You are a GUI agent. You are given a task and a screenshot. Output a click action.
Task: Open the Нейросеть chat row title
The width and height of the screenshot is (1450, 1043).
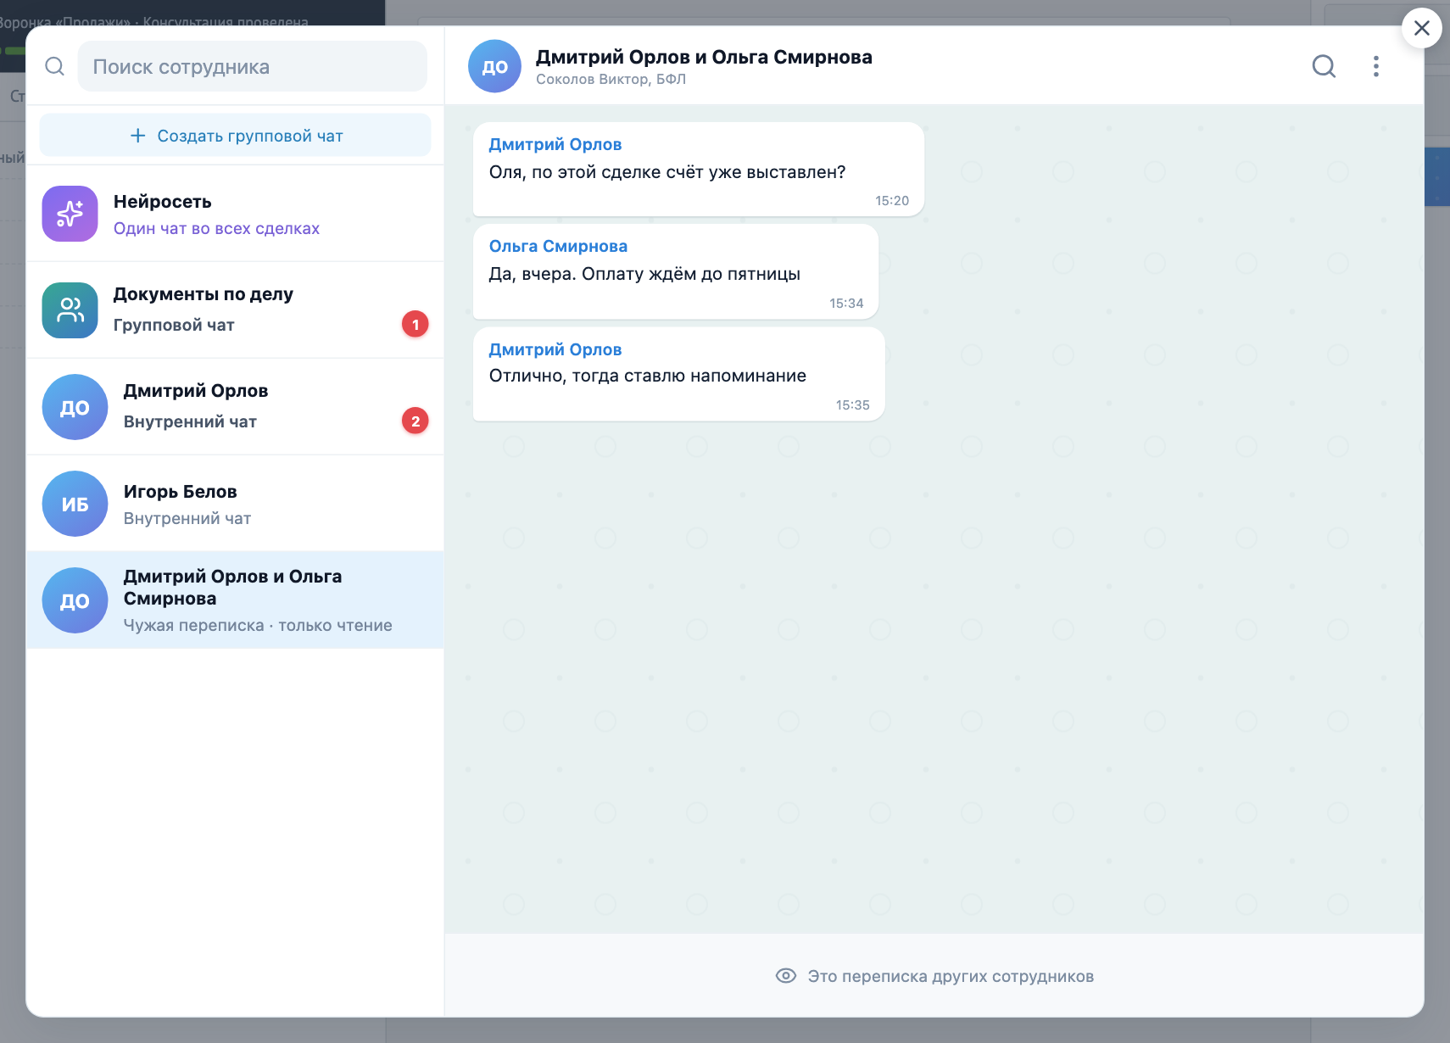click(x=163, y=202)
